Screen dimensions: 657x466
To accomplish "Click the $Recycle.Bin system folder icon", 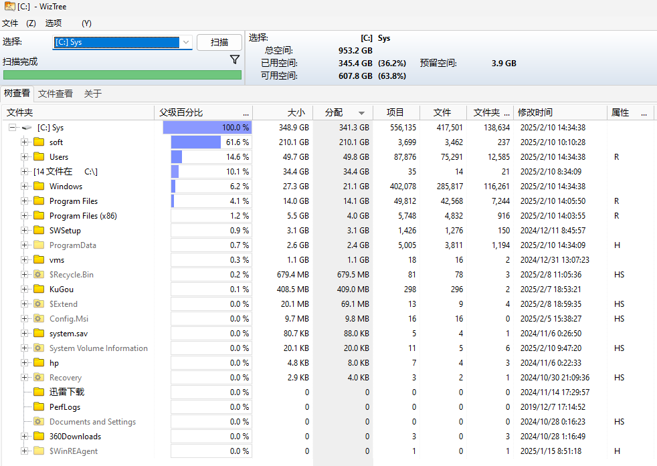I will (x=39, y=274).
